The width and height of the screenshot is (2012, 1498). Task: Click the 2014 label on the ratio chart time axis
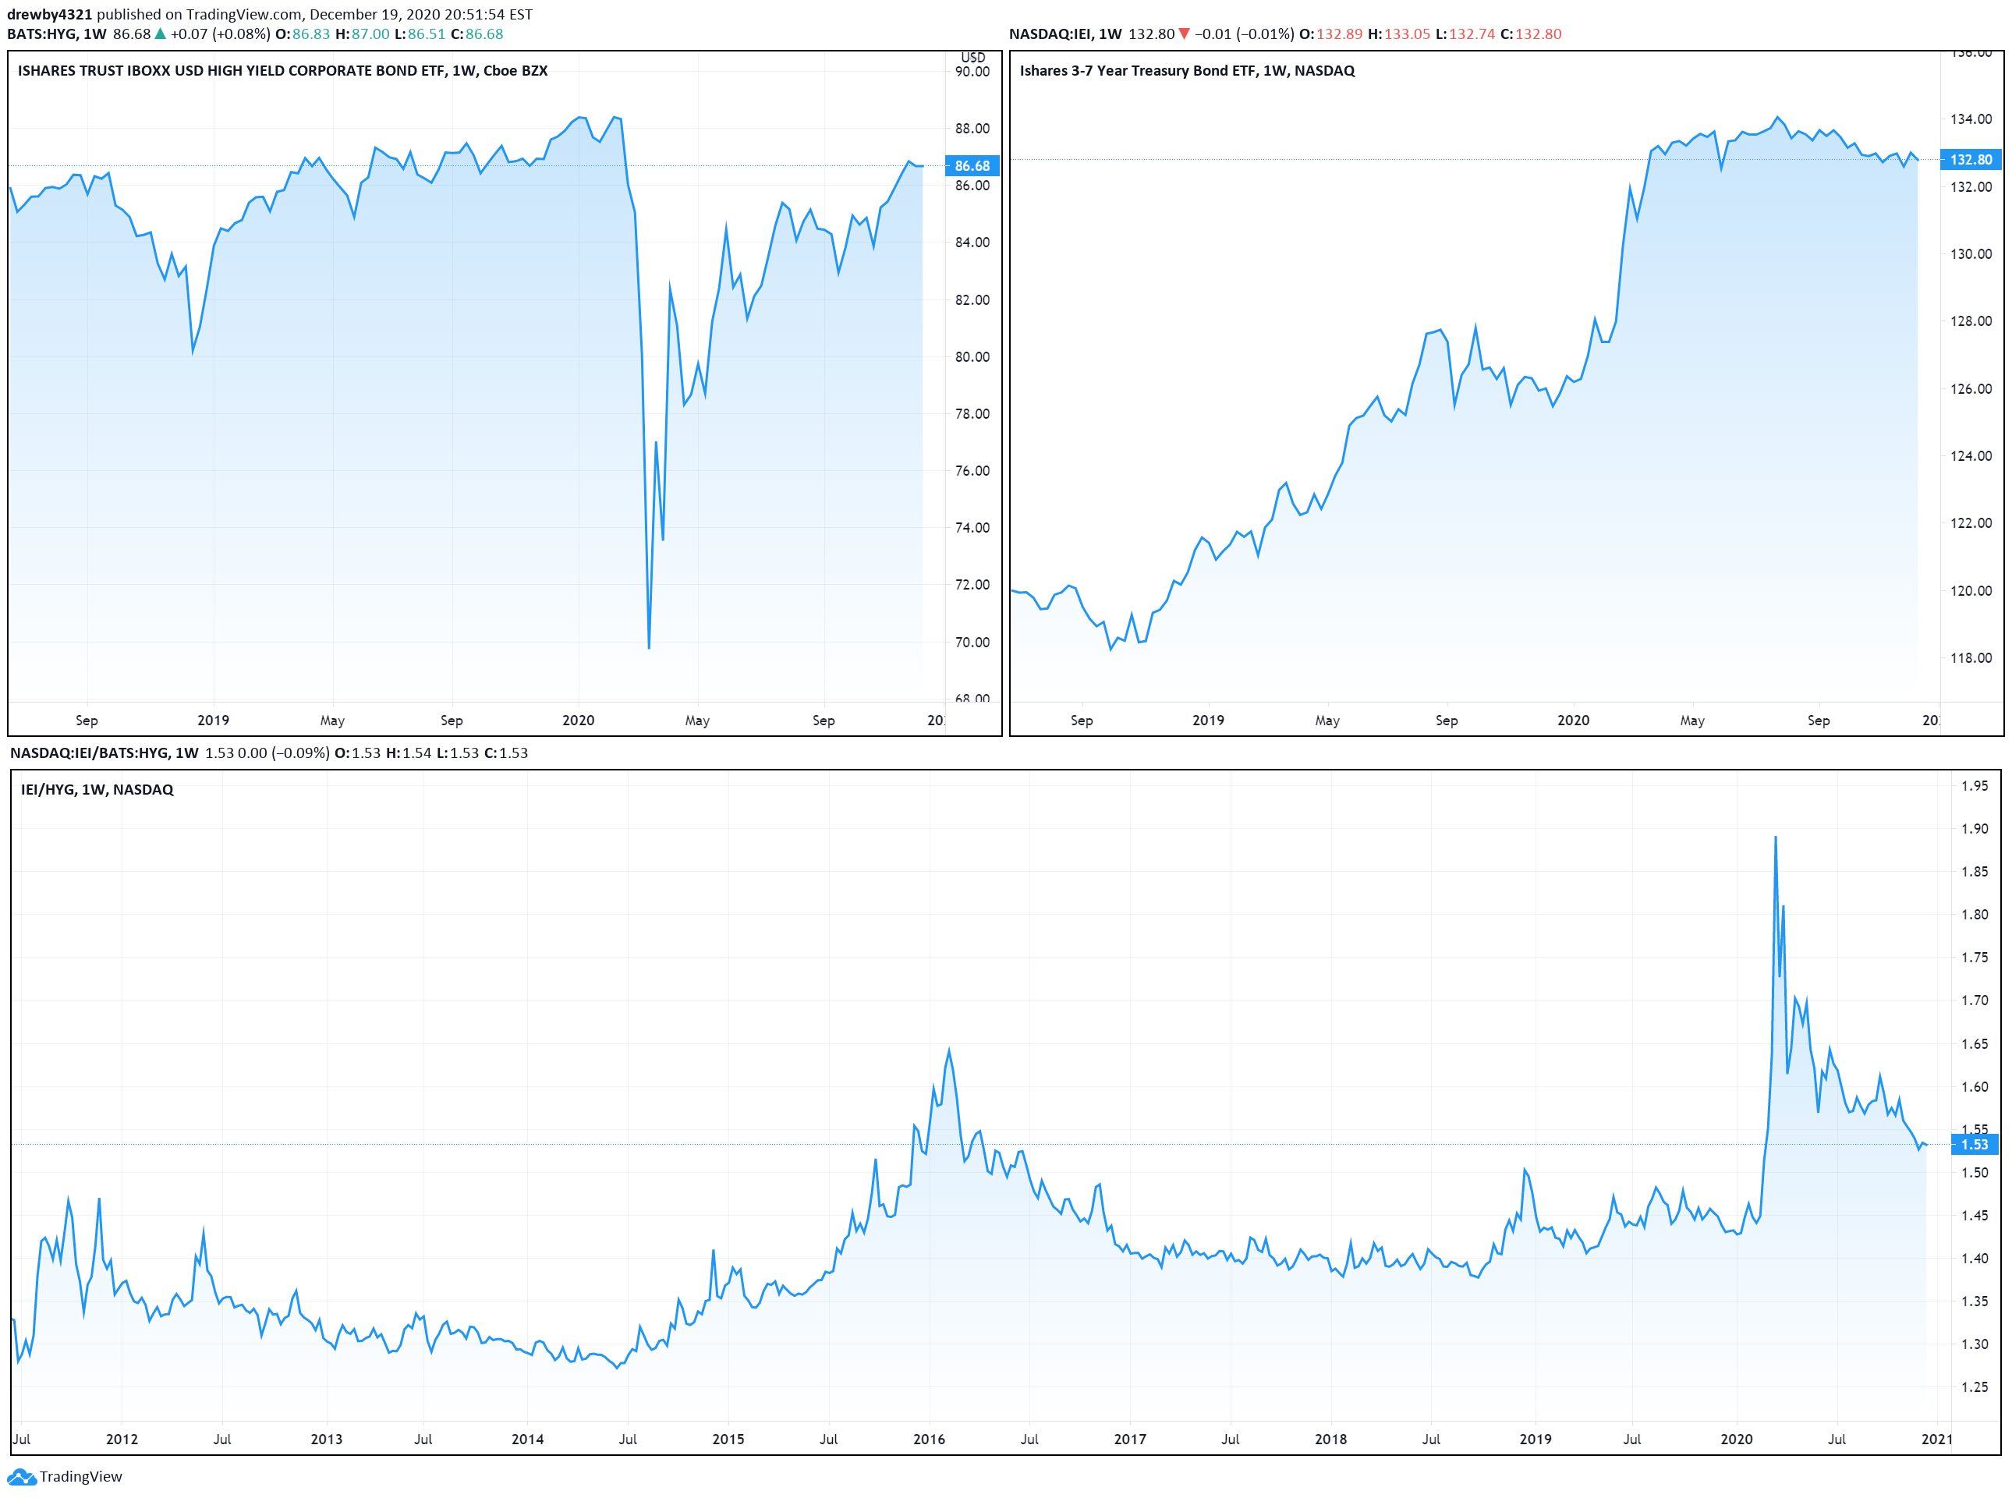click(527, 1440)
